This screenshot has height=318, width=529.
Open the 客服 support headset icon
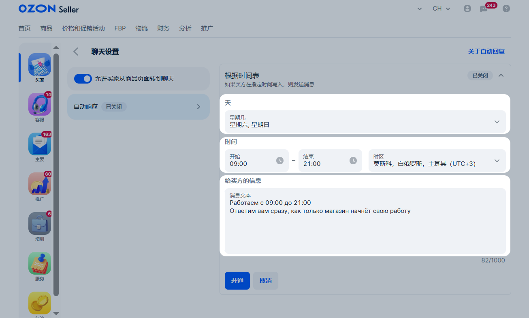click(x=40, y=105)
